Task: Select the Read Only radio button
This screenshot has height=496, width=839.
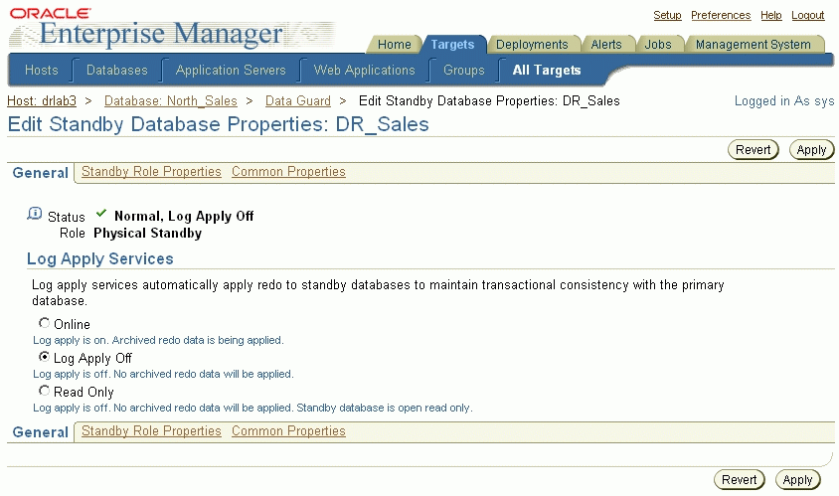Action: pyautogui.click(x=44, y=391)
